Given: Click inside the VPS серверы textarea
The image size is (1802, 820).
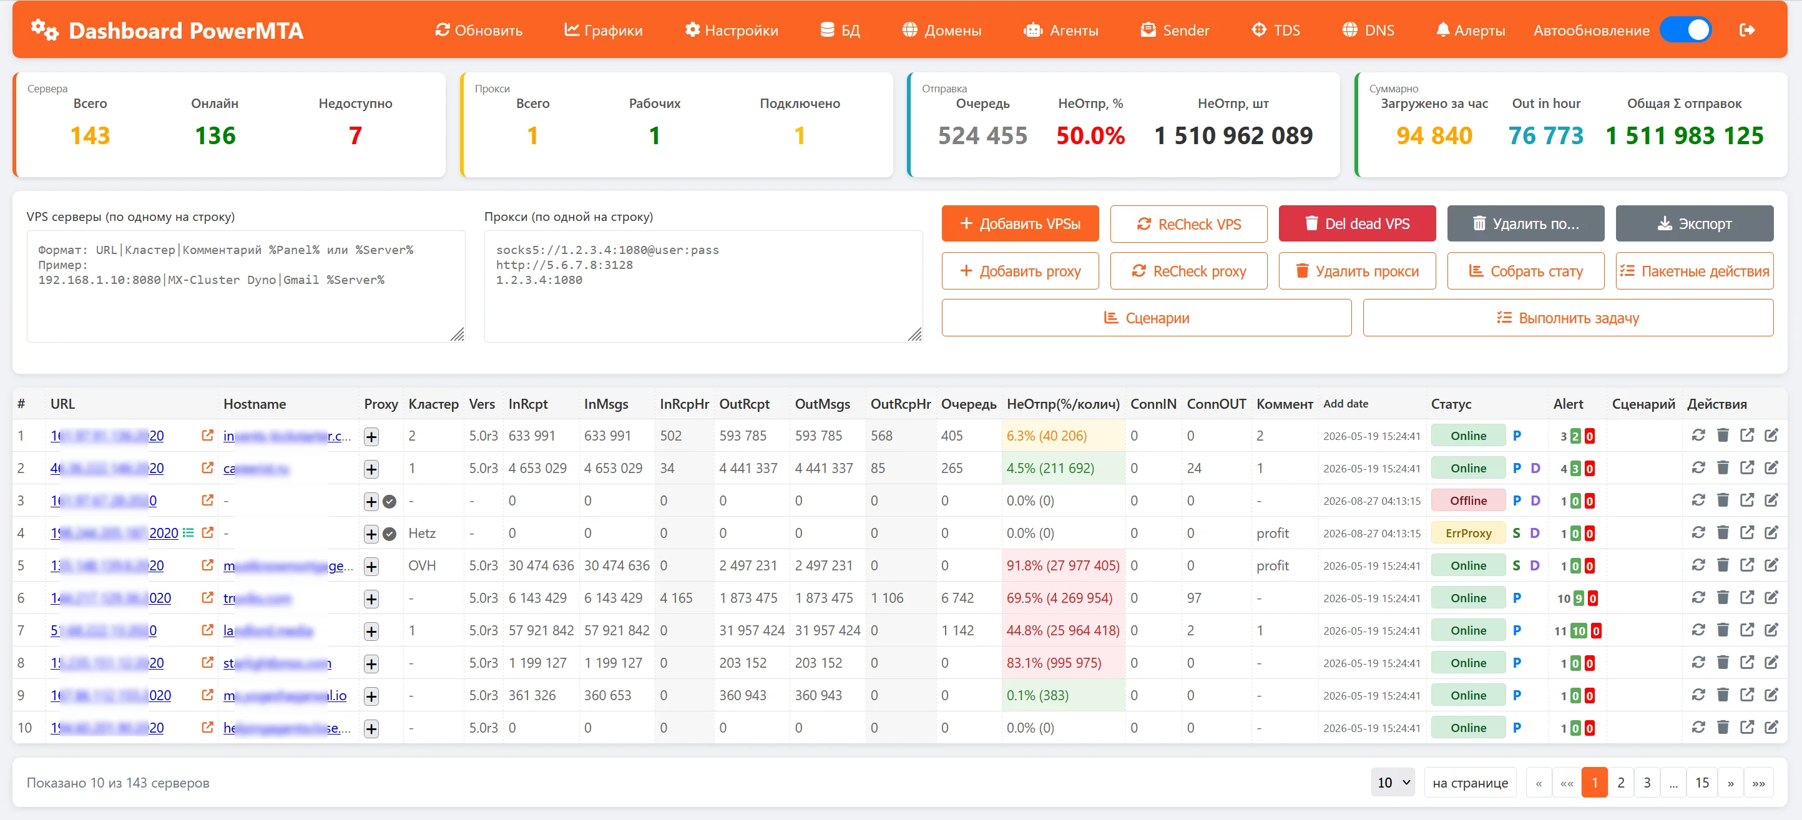Looking at the screenshot, I should pos(246,286).
